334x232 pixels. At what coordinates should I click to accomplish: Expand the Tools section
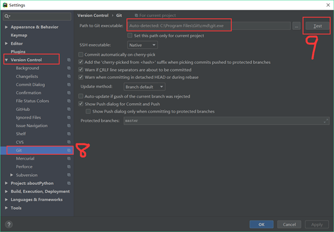tap(6, 208)
